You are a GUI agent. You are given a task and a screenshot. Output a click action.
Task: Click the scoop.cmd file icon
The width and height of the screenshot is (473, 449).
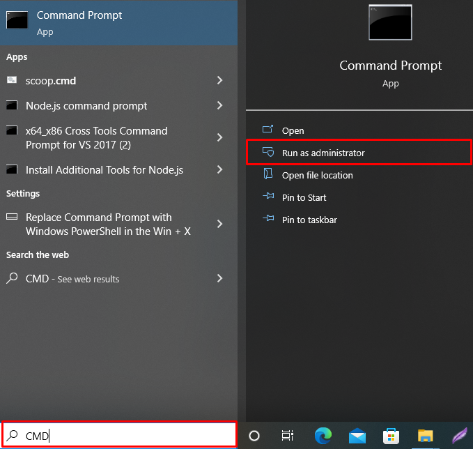[12, 80]
